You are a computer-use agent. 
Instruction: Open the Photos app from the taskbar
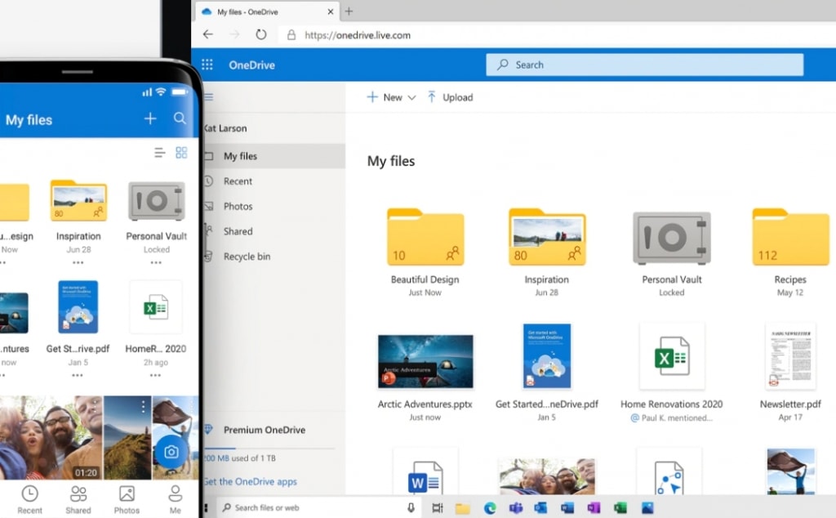(x=647, y=508)
